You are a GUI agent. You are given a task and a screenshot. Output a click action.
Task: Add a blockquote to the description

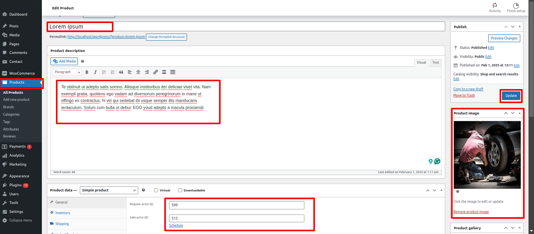[121, 72]
